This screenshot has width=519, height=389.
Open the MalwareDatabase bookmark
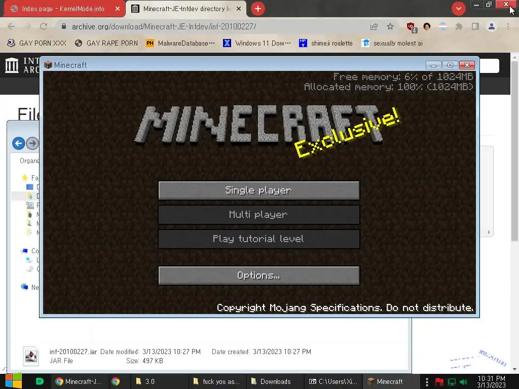point(180,44)
